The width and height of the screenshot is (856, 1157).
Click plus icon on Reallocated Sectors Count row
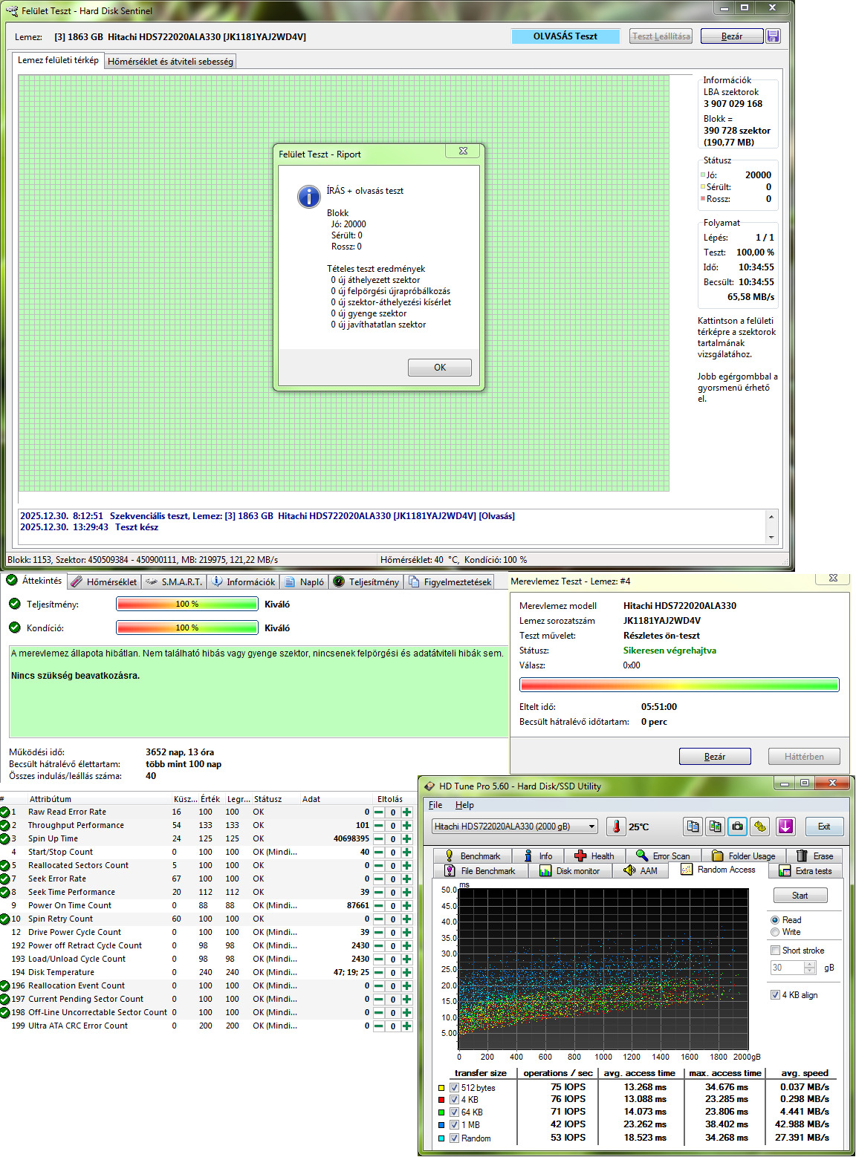click(x=406, y=866)
